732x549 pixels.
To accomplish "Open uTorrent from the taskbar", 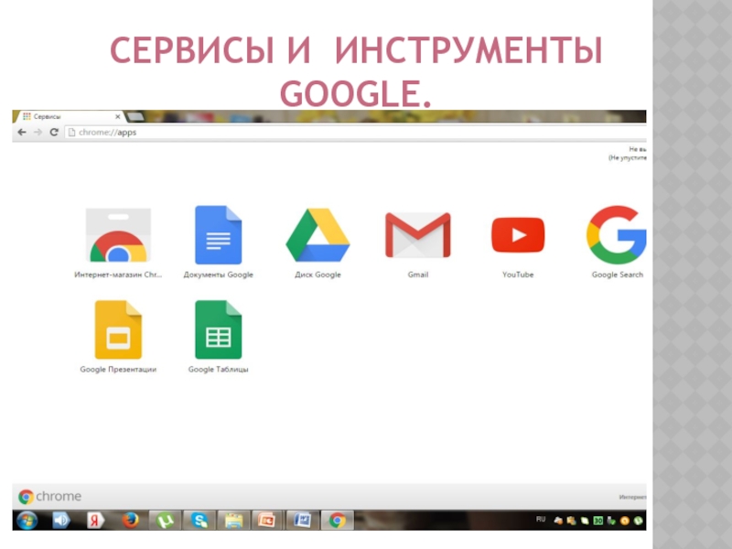I will pos(165,520).
